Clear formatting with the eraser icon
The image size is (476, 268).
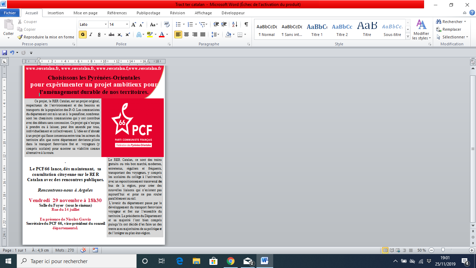pos(167,24)
